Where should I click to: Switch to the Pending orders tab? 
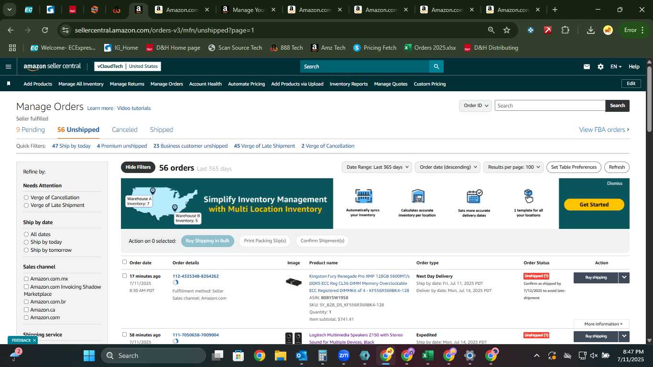tap(31, 130)
